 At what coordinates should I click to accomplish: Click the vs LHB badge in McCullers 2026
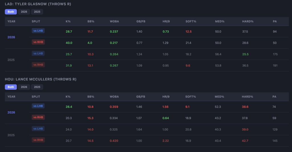tap(38, 106)
